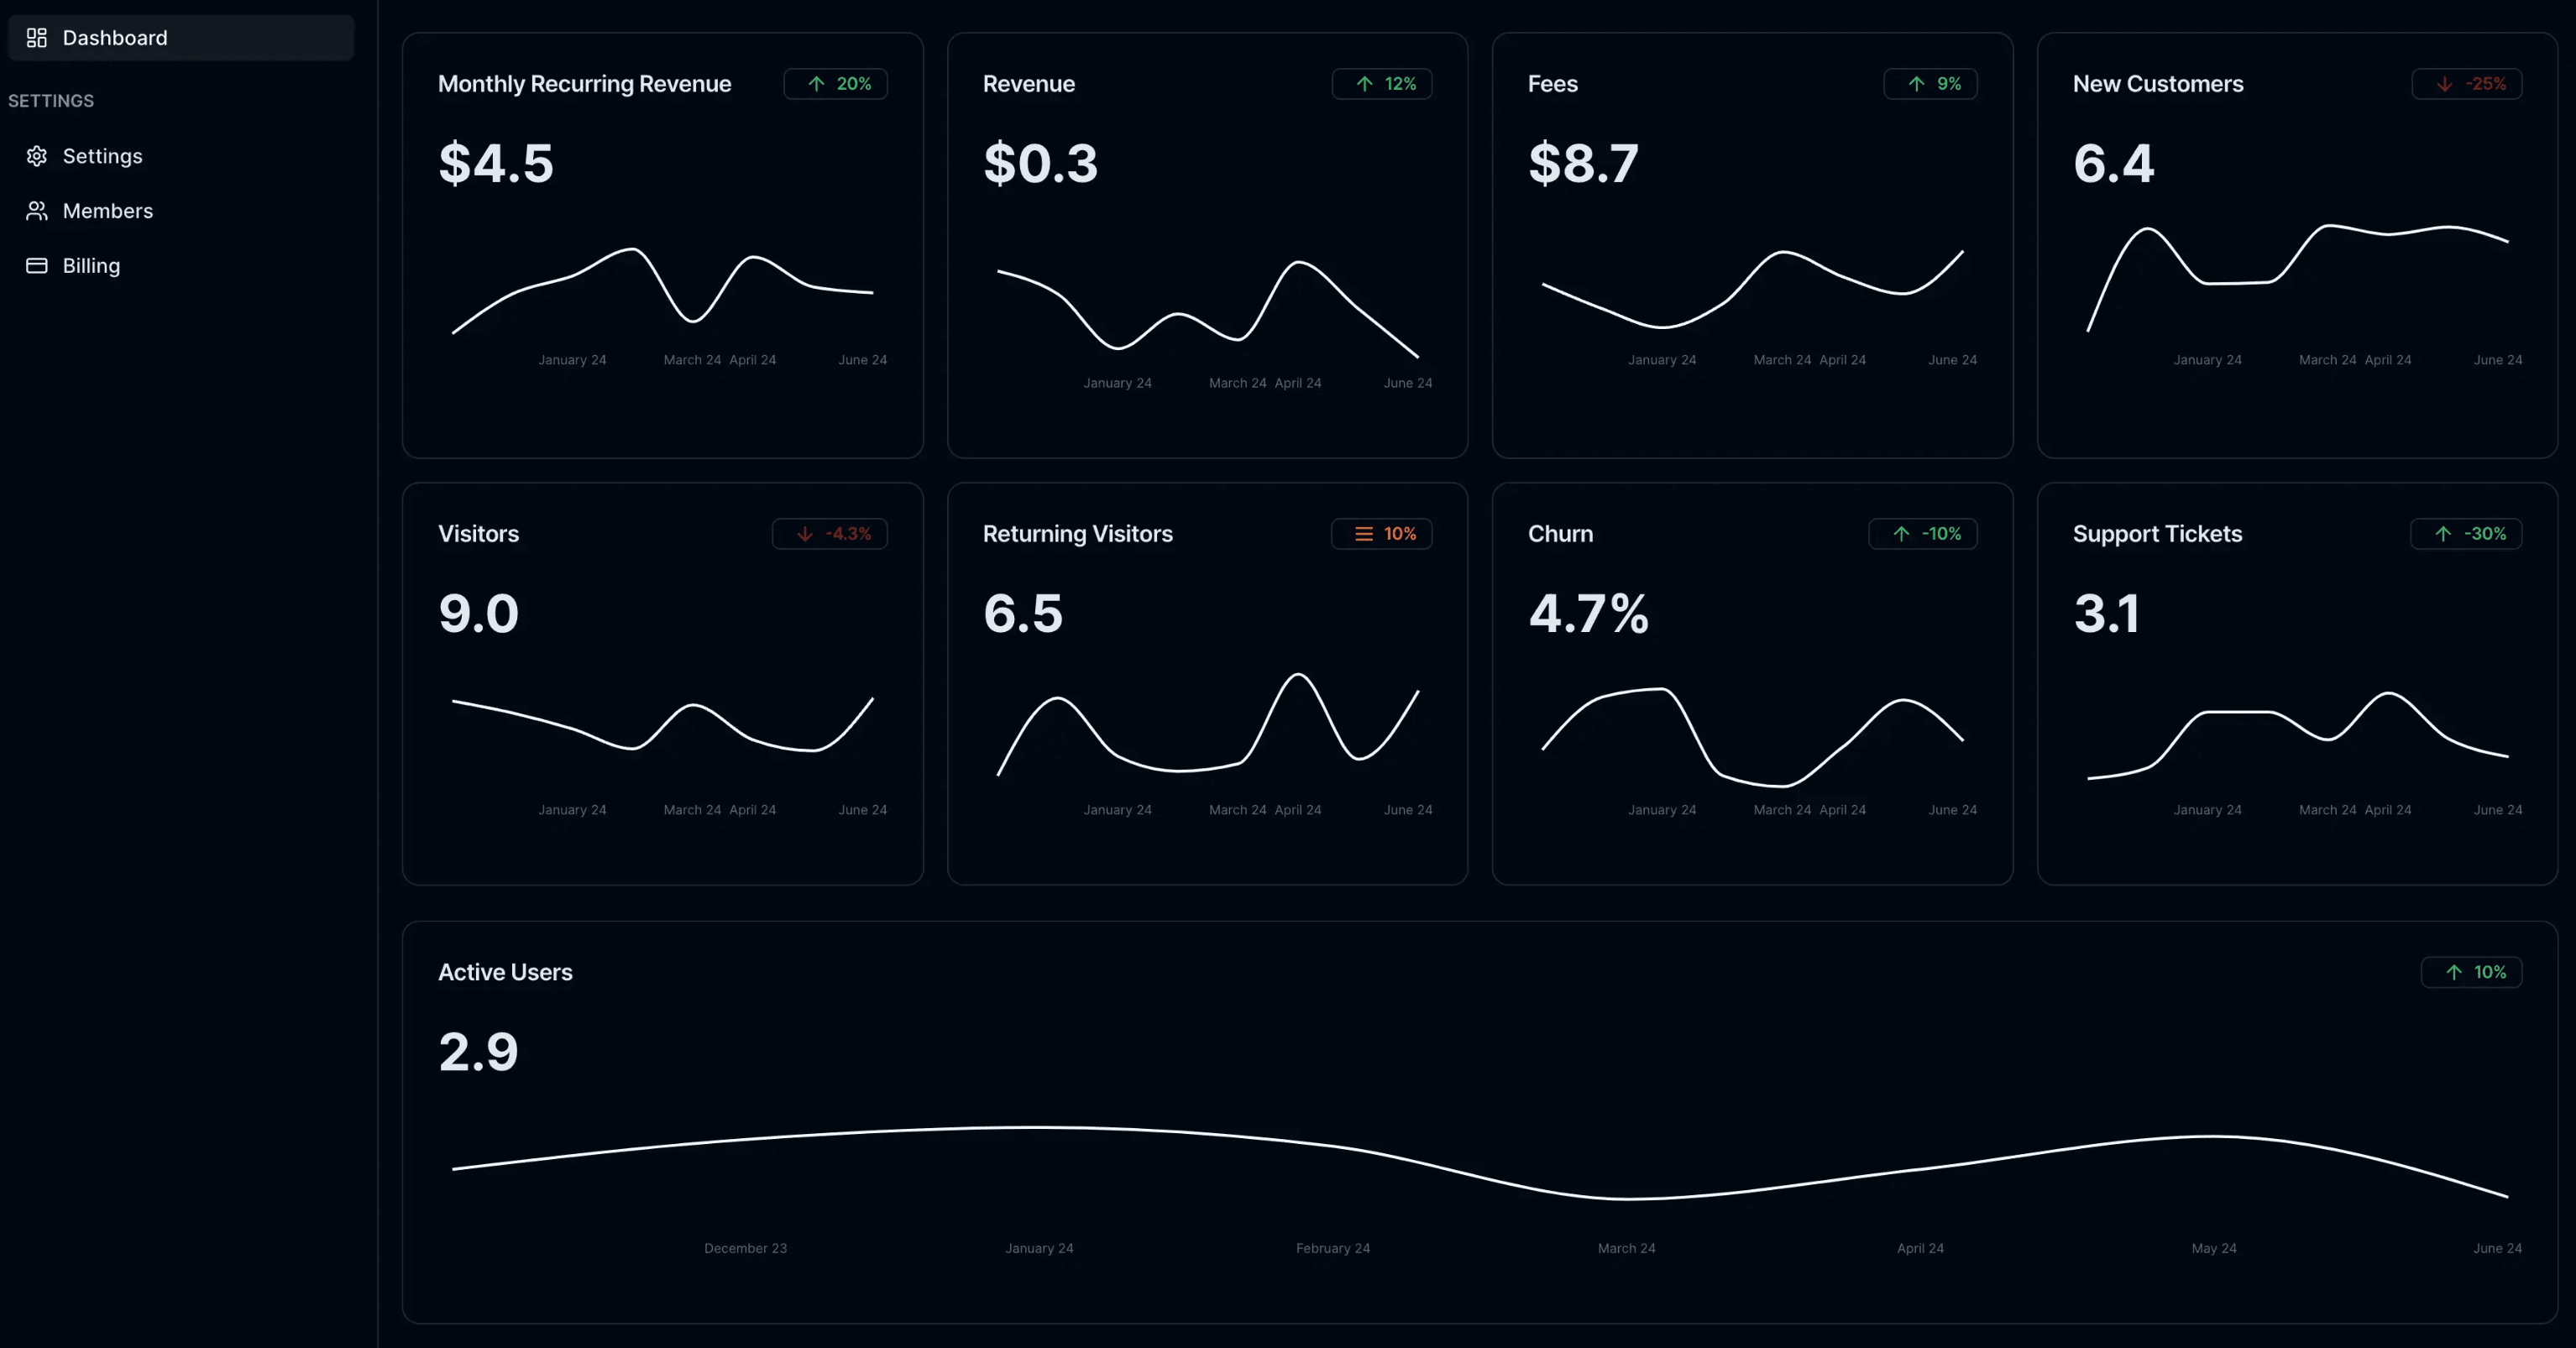This screenshot has width=2576, height=1348.
Task: Click the up arrow in the 20% badge
Action: point(816,84)
